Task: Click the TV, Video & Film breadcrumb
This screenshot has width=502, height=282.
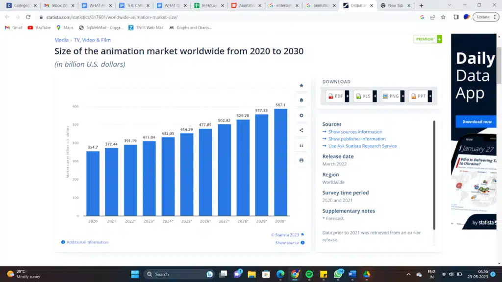Action: point(92,40)
